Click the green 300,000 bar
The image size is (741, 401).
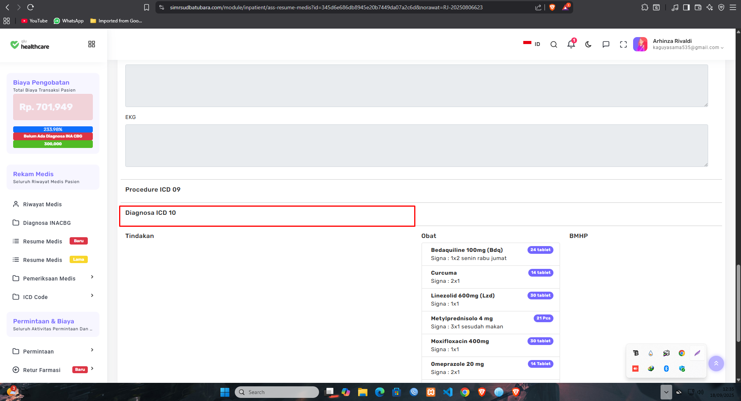[x=53, y=144]
